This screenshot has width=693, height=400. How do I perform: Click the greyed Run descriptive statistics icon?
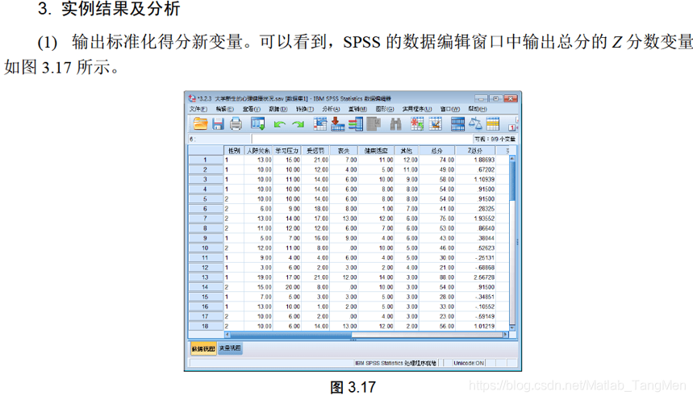[x=374, y=123]
